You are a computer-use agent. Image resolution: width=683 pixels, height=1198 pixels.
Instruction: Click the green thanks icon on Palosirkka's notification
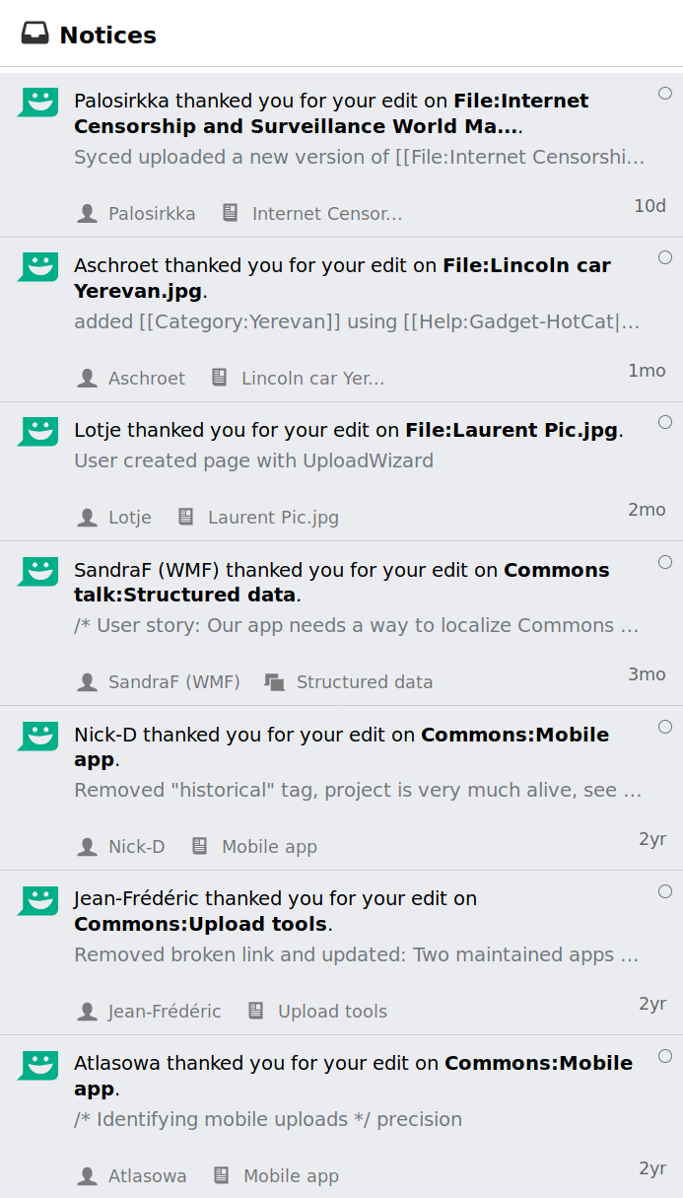pos(37,102)
